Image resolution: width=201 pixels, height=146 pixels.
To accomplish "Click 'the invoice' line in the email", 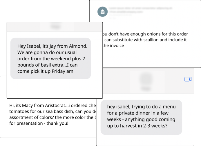I will [113, 46].
